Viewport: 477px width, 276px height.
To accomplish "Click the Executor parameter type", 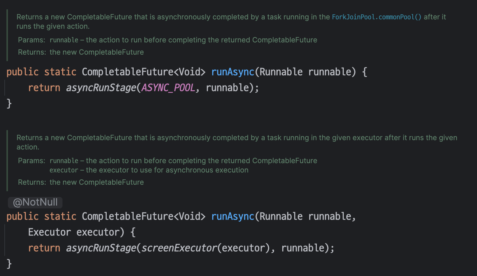I will coord(50,232).
